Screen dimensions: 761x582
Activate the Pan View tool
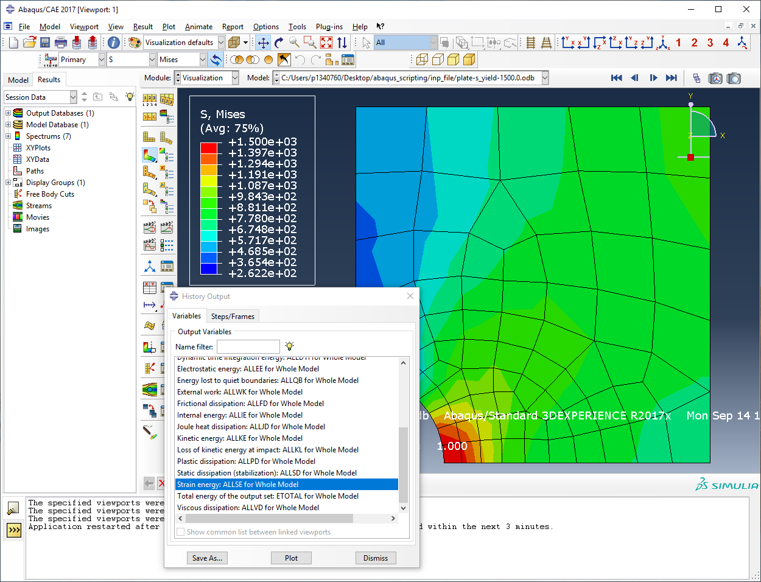tap(264, 43)
